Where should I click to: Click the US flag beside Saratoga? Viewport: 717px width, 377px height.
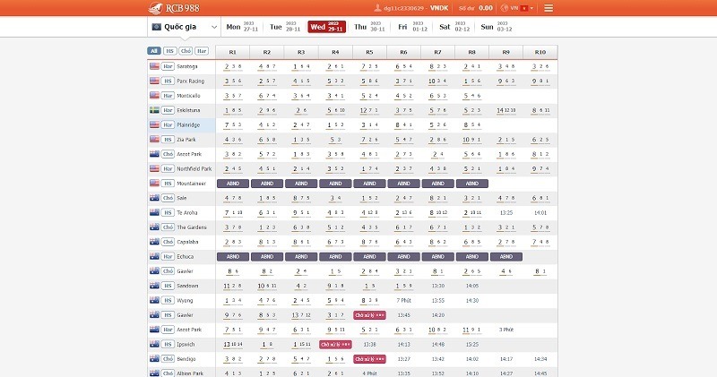[x=154, y=66]
